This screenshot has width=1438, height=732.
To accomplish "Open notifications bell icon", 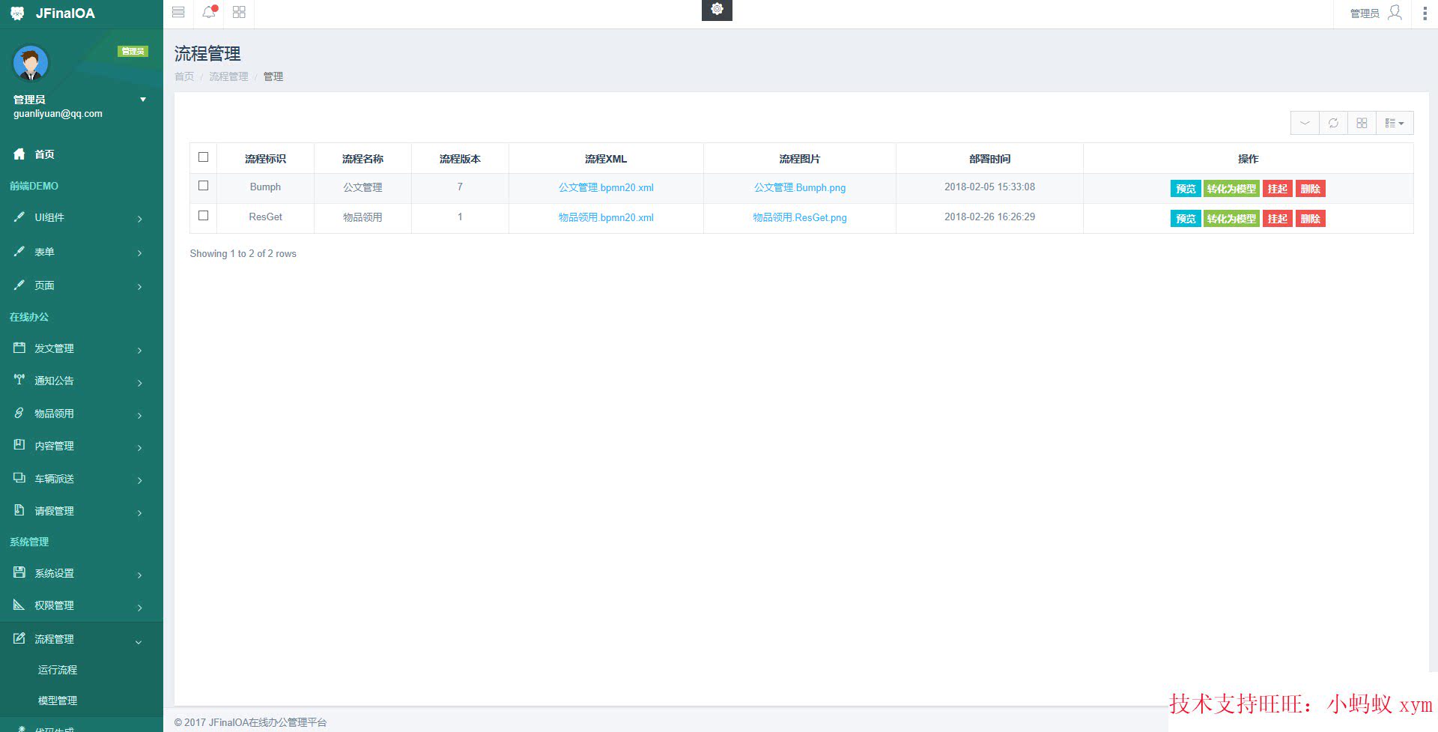I will click(x=209, y=12).
